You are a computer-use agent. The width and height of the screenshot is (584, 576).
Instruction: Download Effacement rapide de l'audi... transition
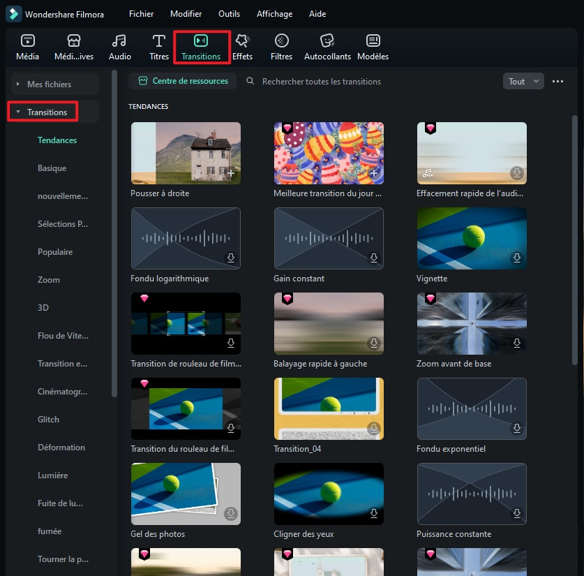(x=517, y=172)
